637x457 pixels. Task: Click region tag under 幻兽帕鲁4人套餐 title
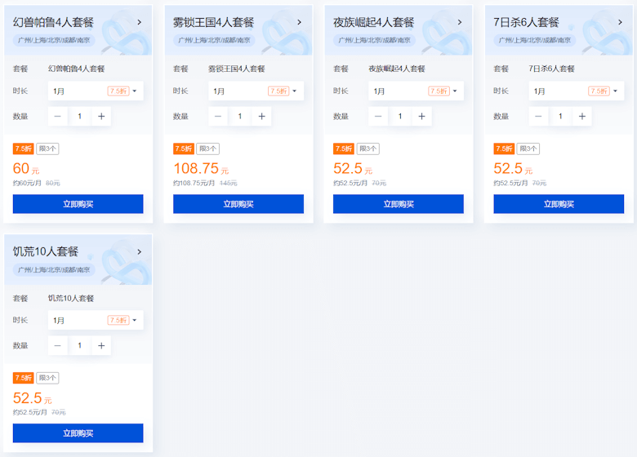[54, 40]
